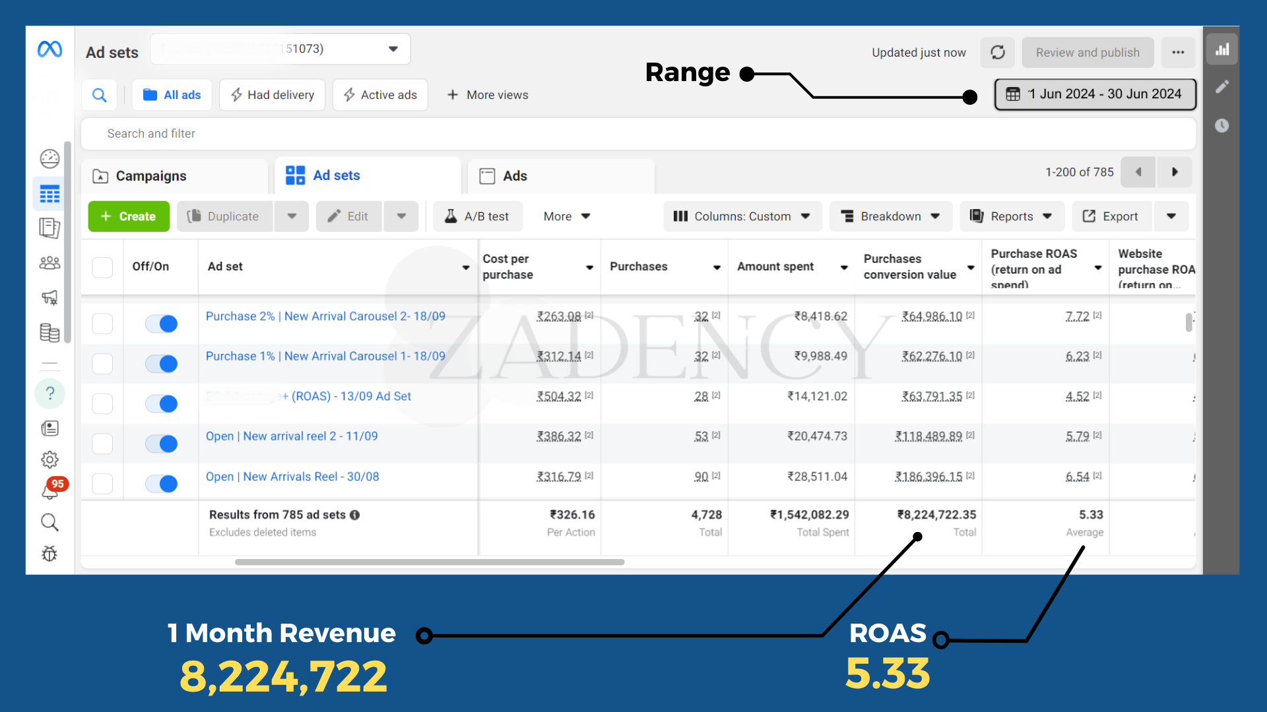Turn off Purchase 2% New Arrival Carousel ad set
Viewport: 1267px width, 712px height.
pyautogui.click(x=162, y=324)
